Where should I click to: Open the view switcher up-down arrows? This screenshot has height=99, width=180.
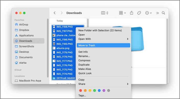click(x=107, y=13)
